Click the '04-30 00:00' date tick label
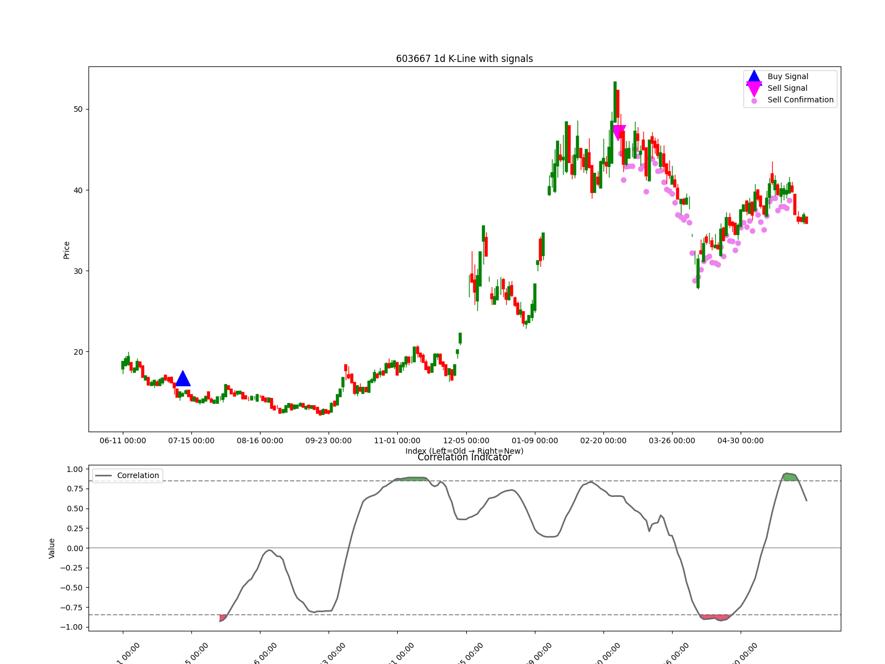The height and width of the screenshot is (664, 885). pyautogui.click(x=741, y=440)
